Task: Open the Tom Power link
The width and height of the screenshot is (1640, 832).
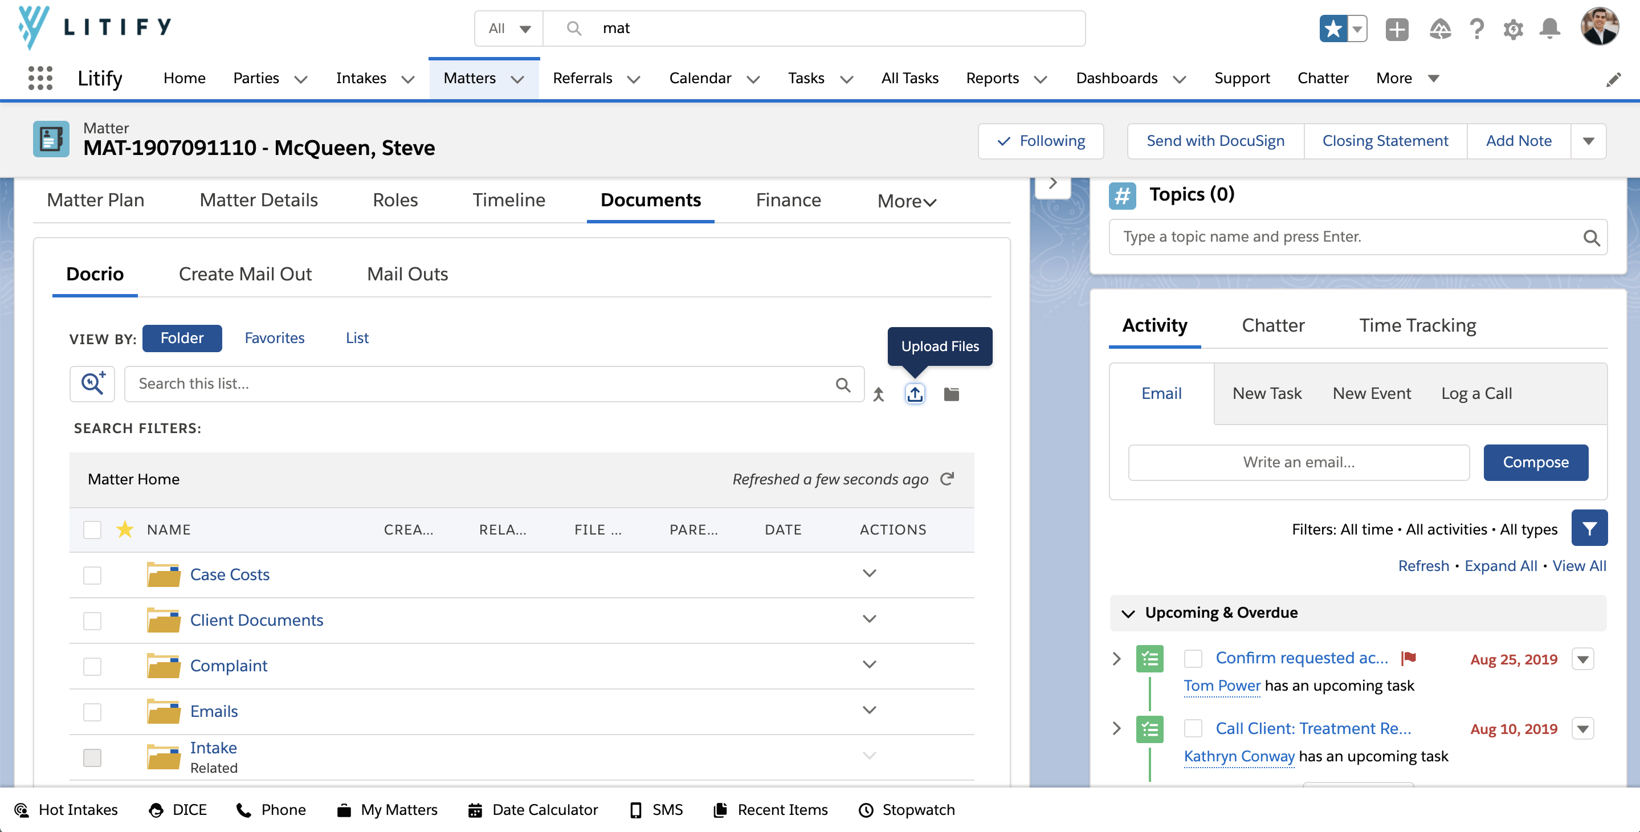Action: (1222, 686)
